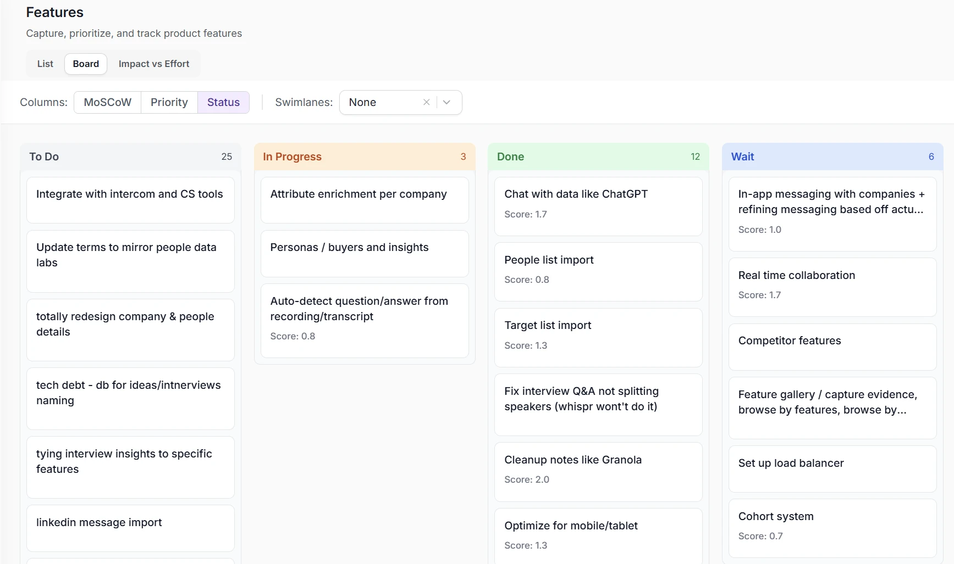Open 'Feature gallery / capture evidence' card
Screen dimensions: 954x564
pos(832,408)
